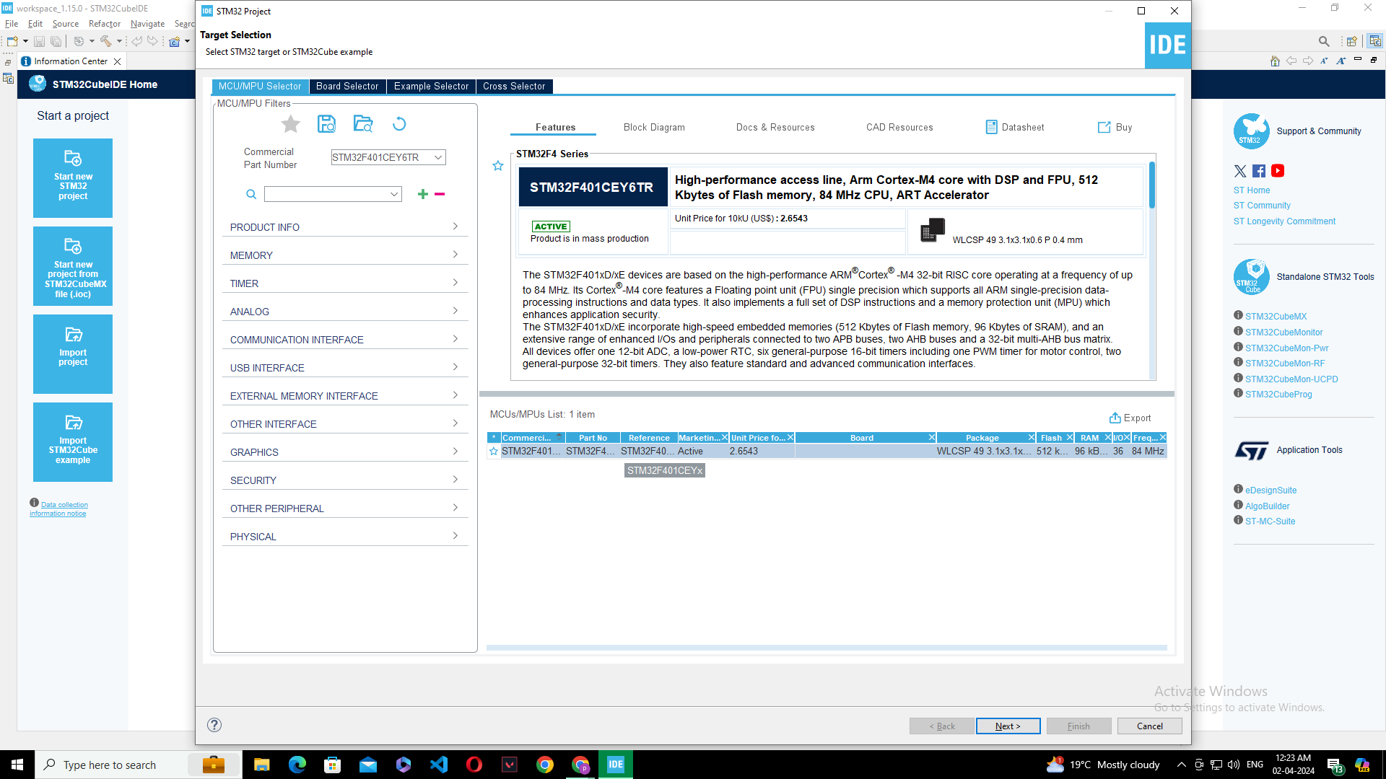Open the File menu in STM32CubeIDE
The image size is (1386, 779).
(12, 24)
